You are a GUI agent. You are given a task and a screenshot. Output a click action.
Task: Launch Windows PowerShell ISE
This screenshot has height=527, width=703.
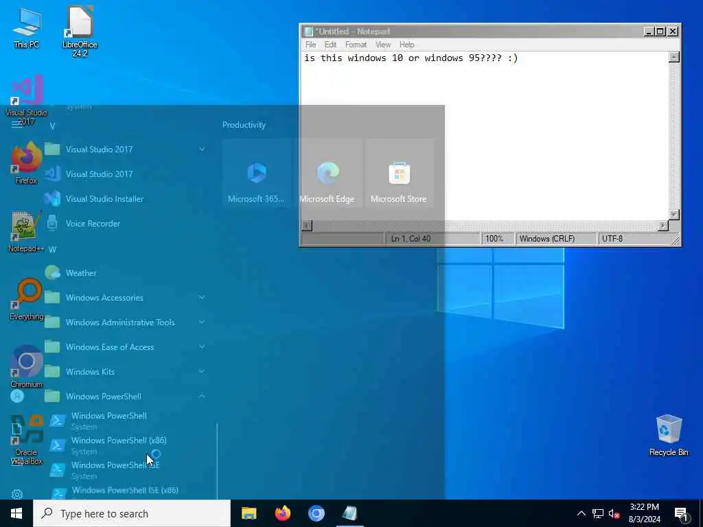click(x=115, y=469)
